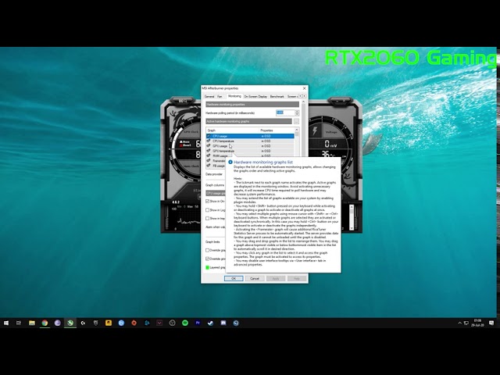The width and height of the screenshot is (500, 375).
Task: Select the 'CPU usage' graph row
Action: [x=250, y=136]
